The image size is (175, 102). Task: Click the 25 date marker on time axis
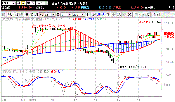click(118, 100)
